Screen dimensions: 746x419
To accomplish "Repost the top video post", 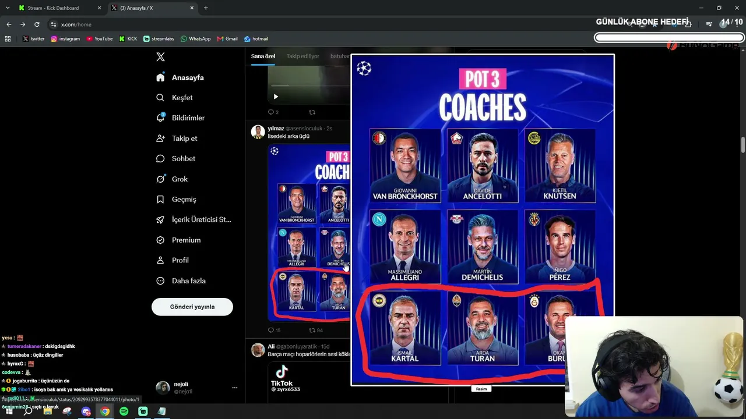I will 312,112.
